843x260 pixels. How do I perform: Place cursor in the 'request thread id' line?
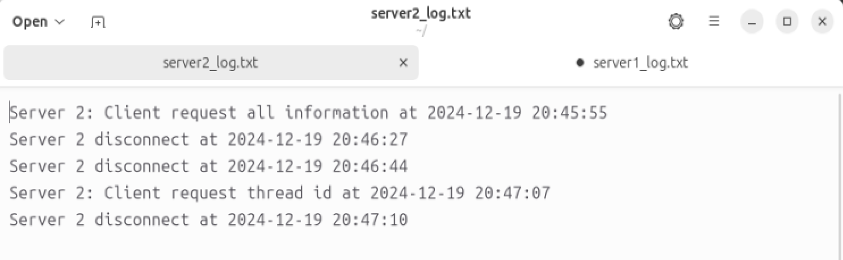[x=280, y=193]
